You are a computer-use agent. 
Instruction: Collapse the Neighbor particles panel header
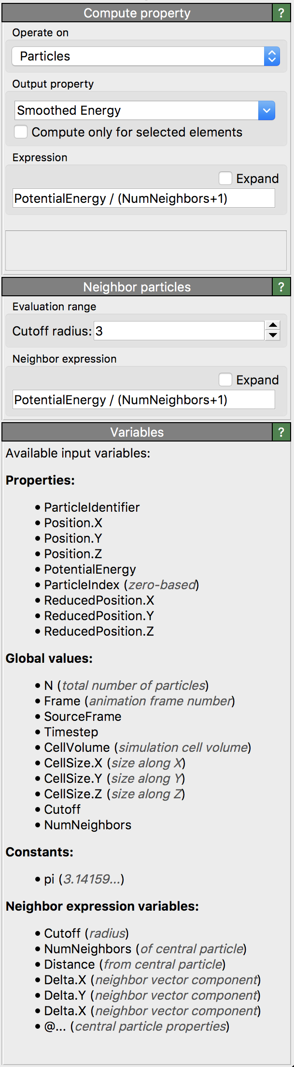(x=137, y=287)
